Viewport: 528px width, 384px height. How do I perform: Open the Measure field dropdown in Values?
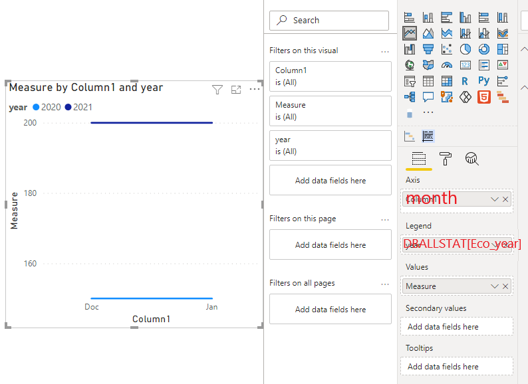(x=494, y=286)
